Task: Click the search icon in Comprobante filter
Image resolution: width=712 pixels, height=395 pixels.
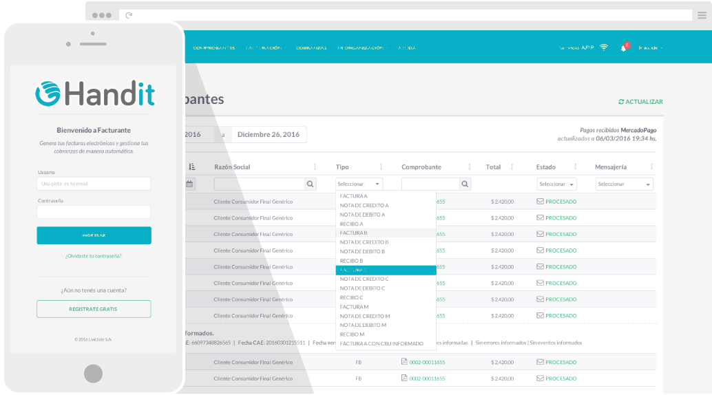Action: (x=465, y=184)
